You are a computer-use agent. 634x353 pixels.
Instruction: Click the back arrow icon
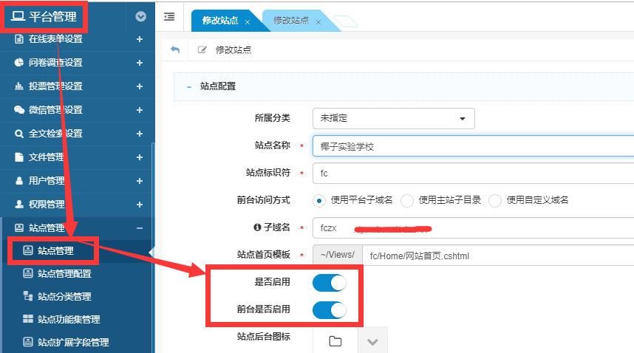tap(175, 49)
